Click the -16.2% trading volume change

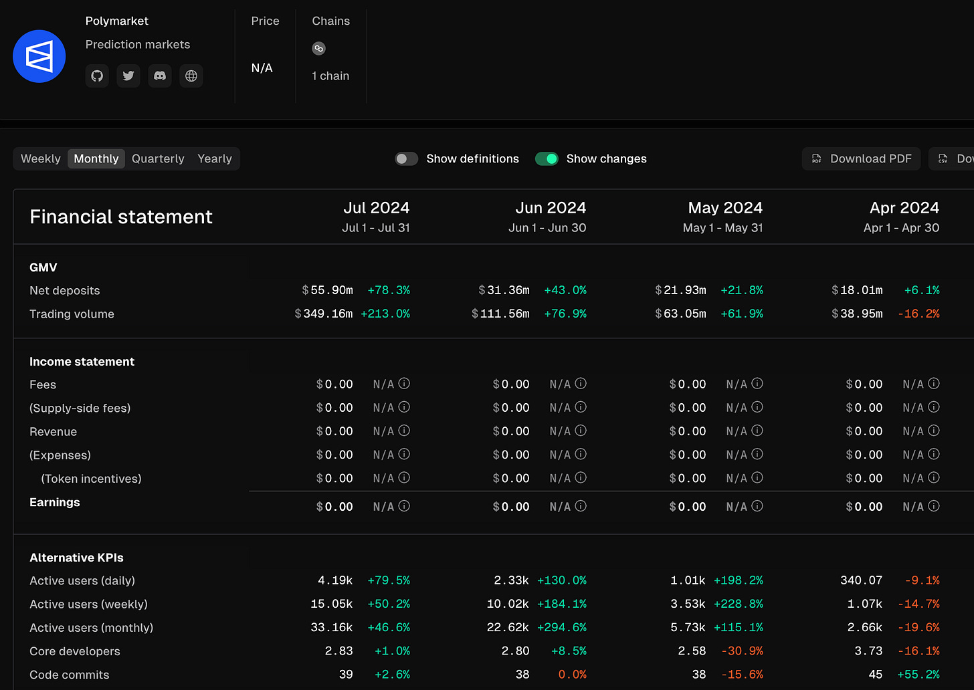pyautogui.click(x=919, y=314)
